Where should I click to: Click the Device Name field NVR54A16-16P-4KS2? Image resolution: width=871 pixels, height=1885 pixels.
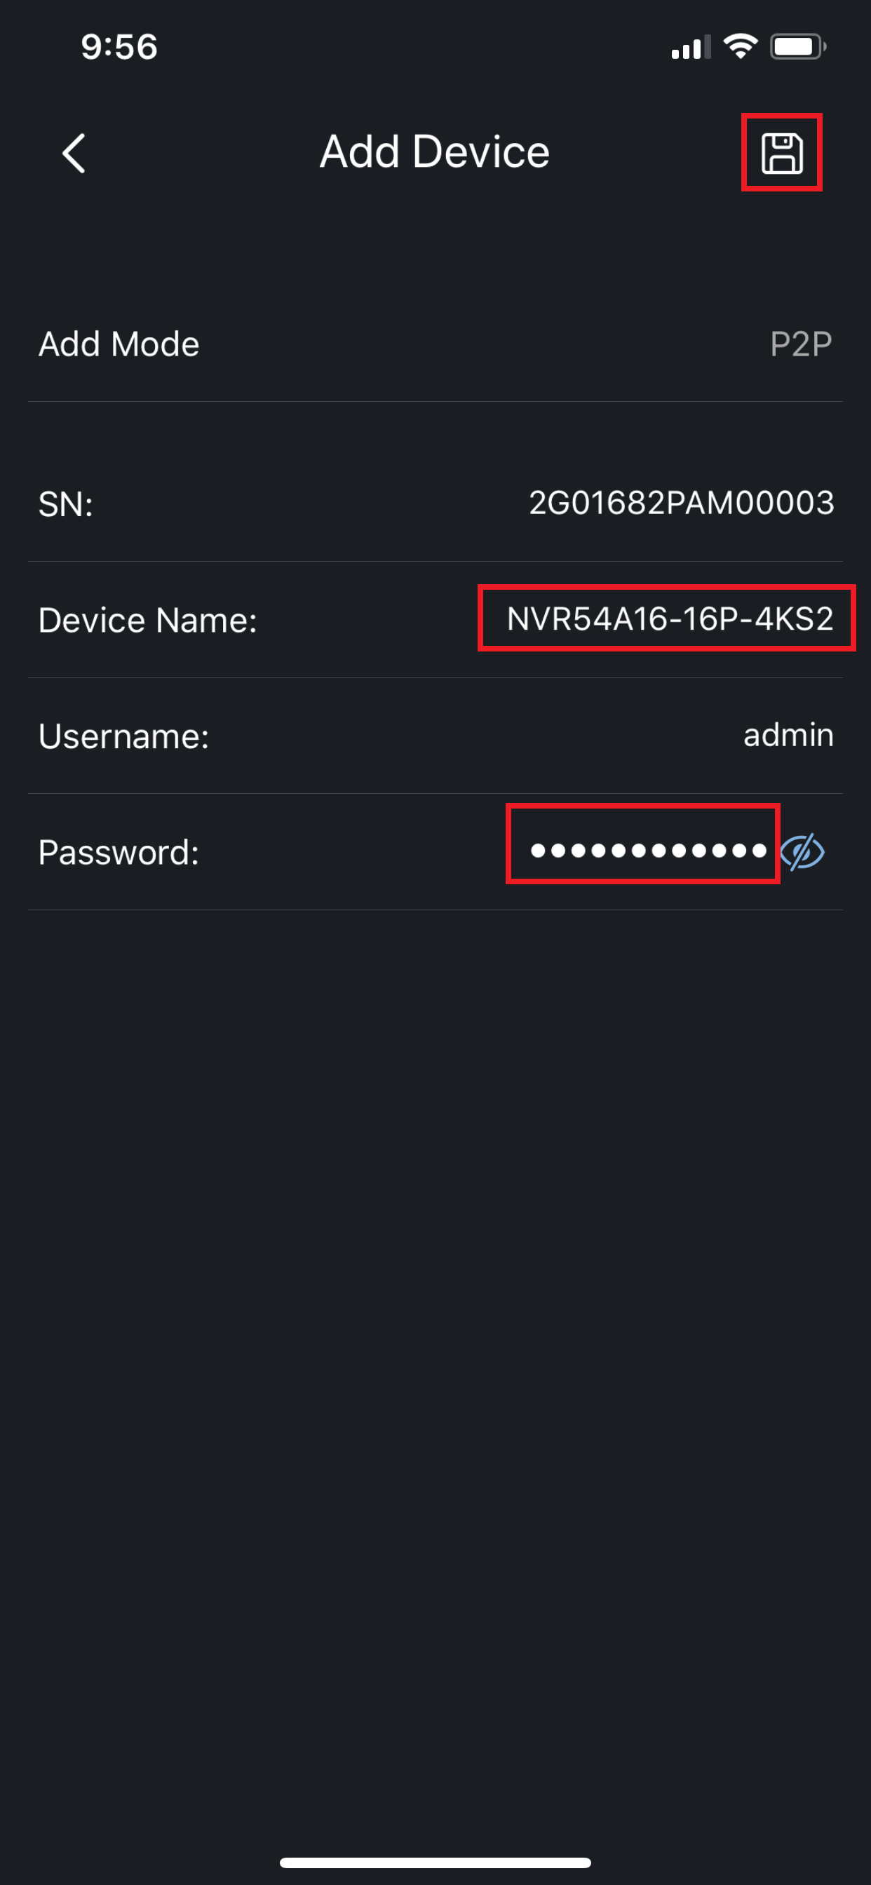(669, 619)
